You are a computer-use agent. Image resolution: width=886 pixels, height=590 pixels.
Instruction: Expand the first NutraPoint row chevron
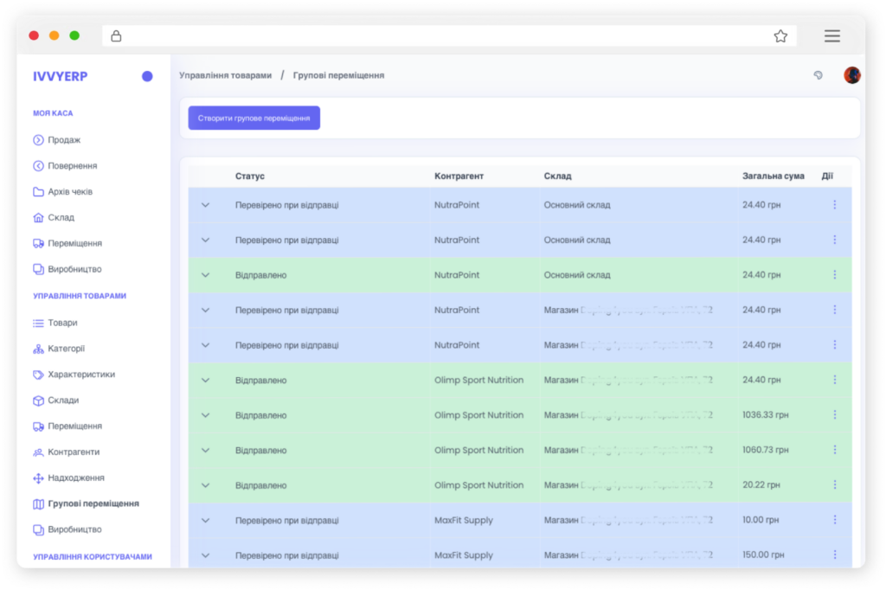[206, 205]
